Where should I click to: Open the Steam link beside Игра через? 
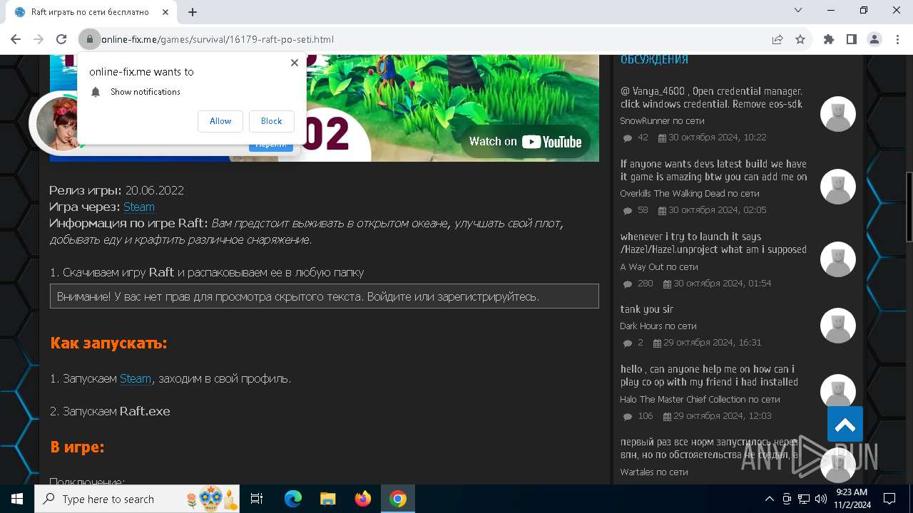point(139,207)
